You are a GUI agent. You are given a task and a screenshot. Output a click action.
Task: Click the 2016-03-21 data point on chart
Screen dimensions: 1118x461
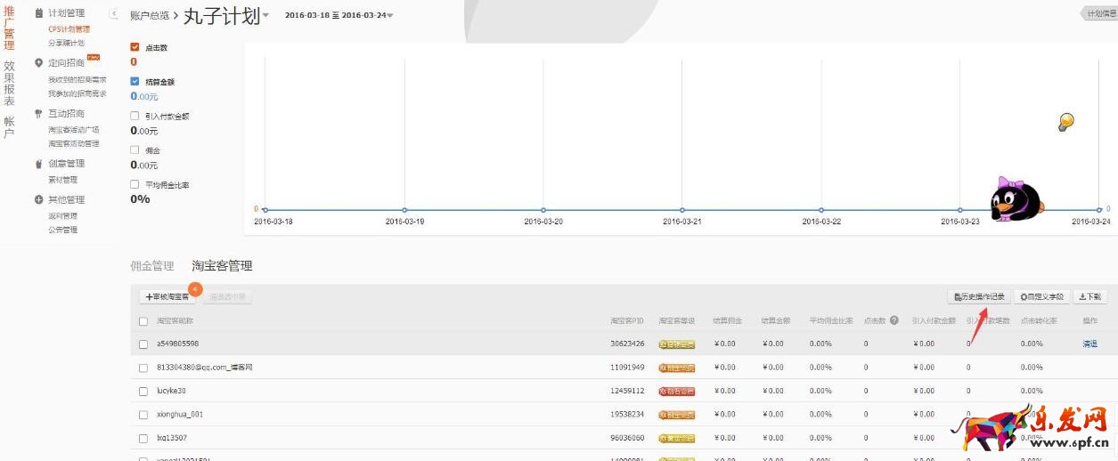point(681,210)
